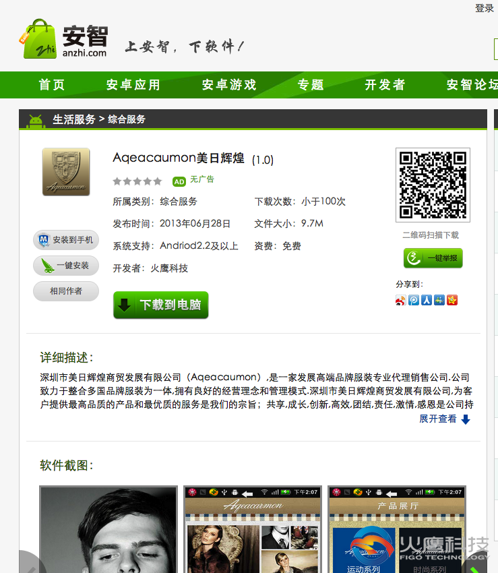This screenshot has width=498, height=573.
Task: Share to Sina Weibo
Action: pyautogui.click(x=400, y=301)
